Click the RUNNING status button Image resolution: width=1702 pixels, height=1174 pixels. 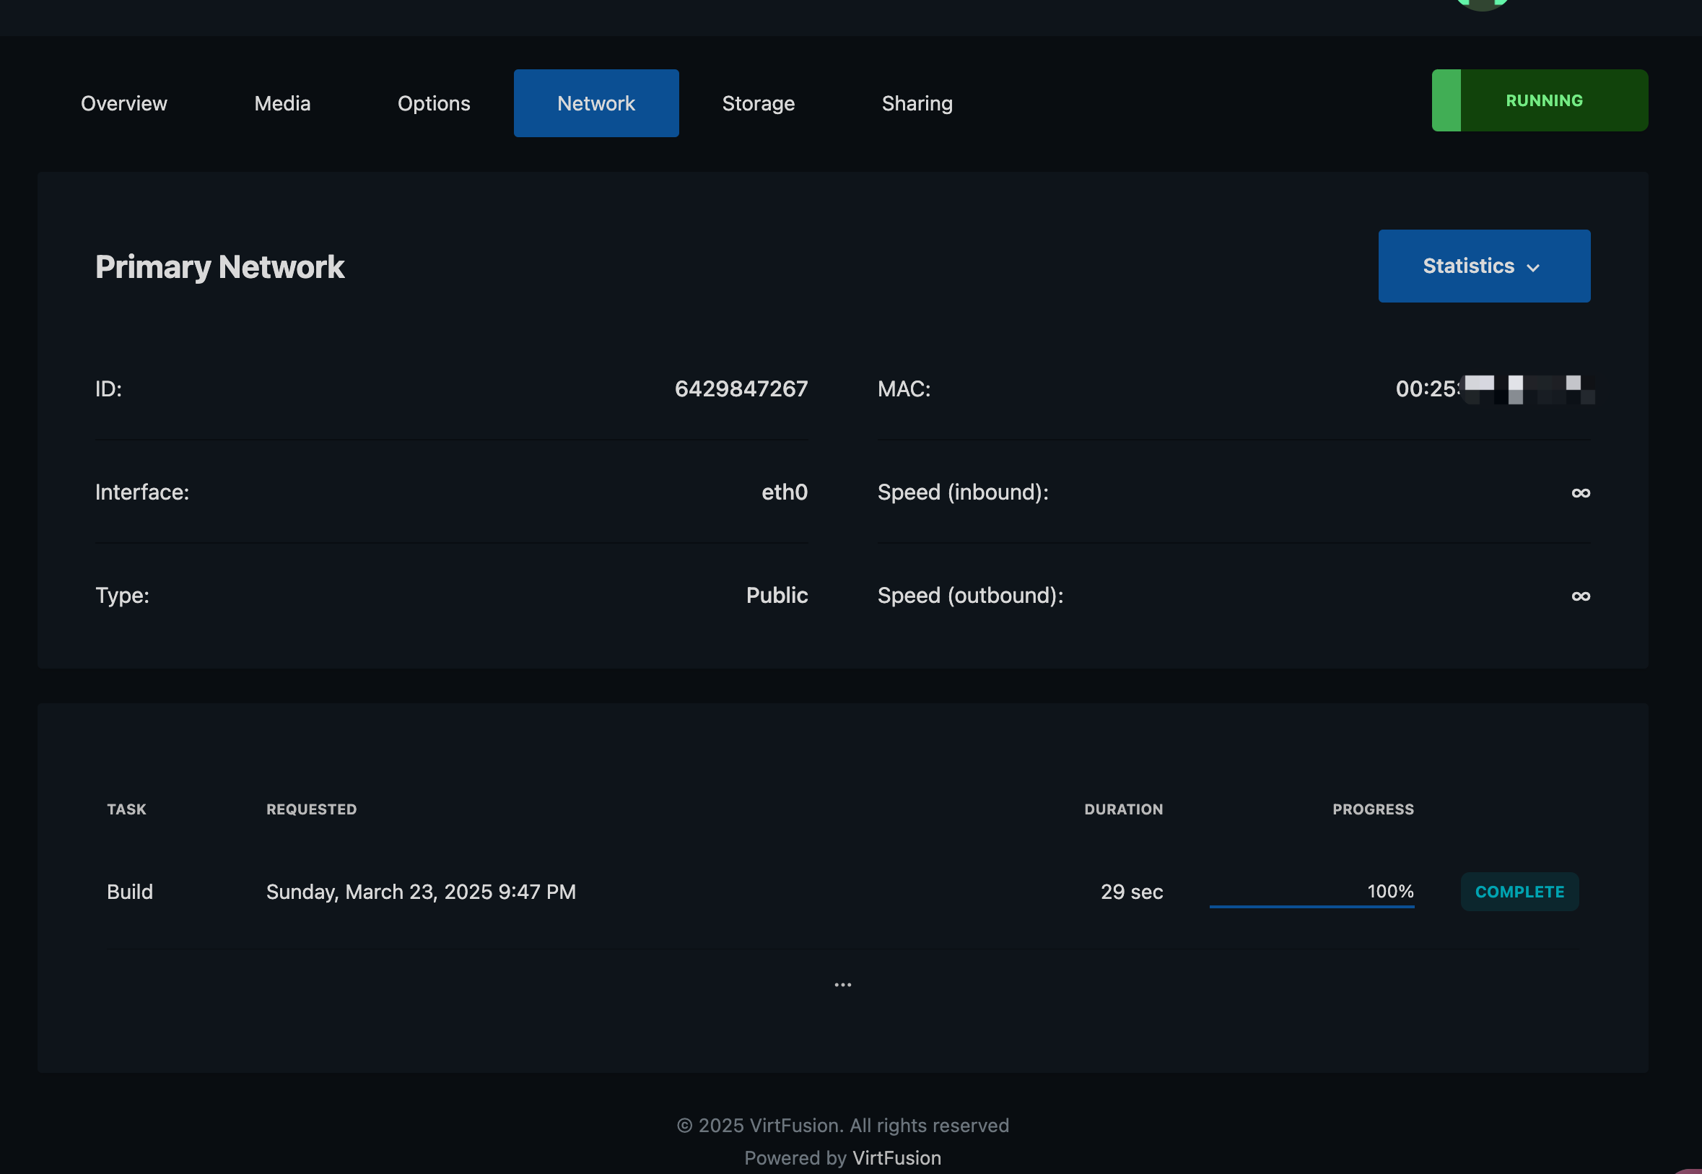pos(1540,101)
